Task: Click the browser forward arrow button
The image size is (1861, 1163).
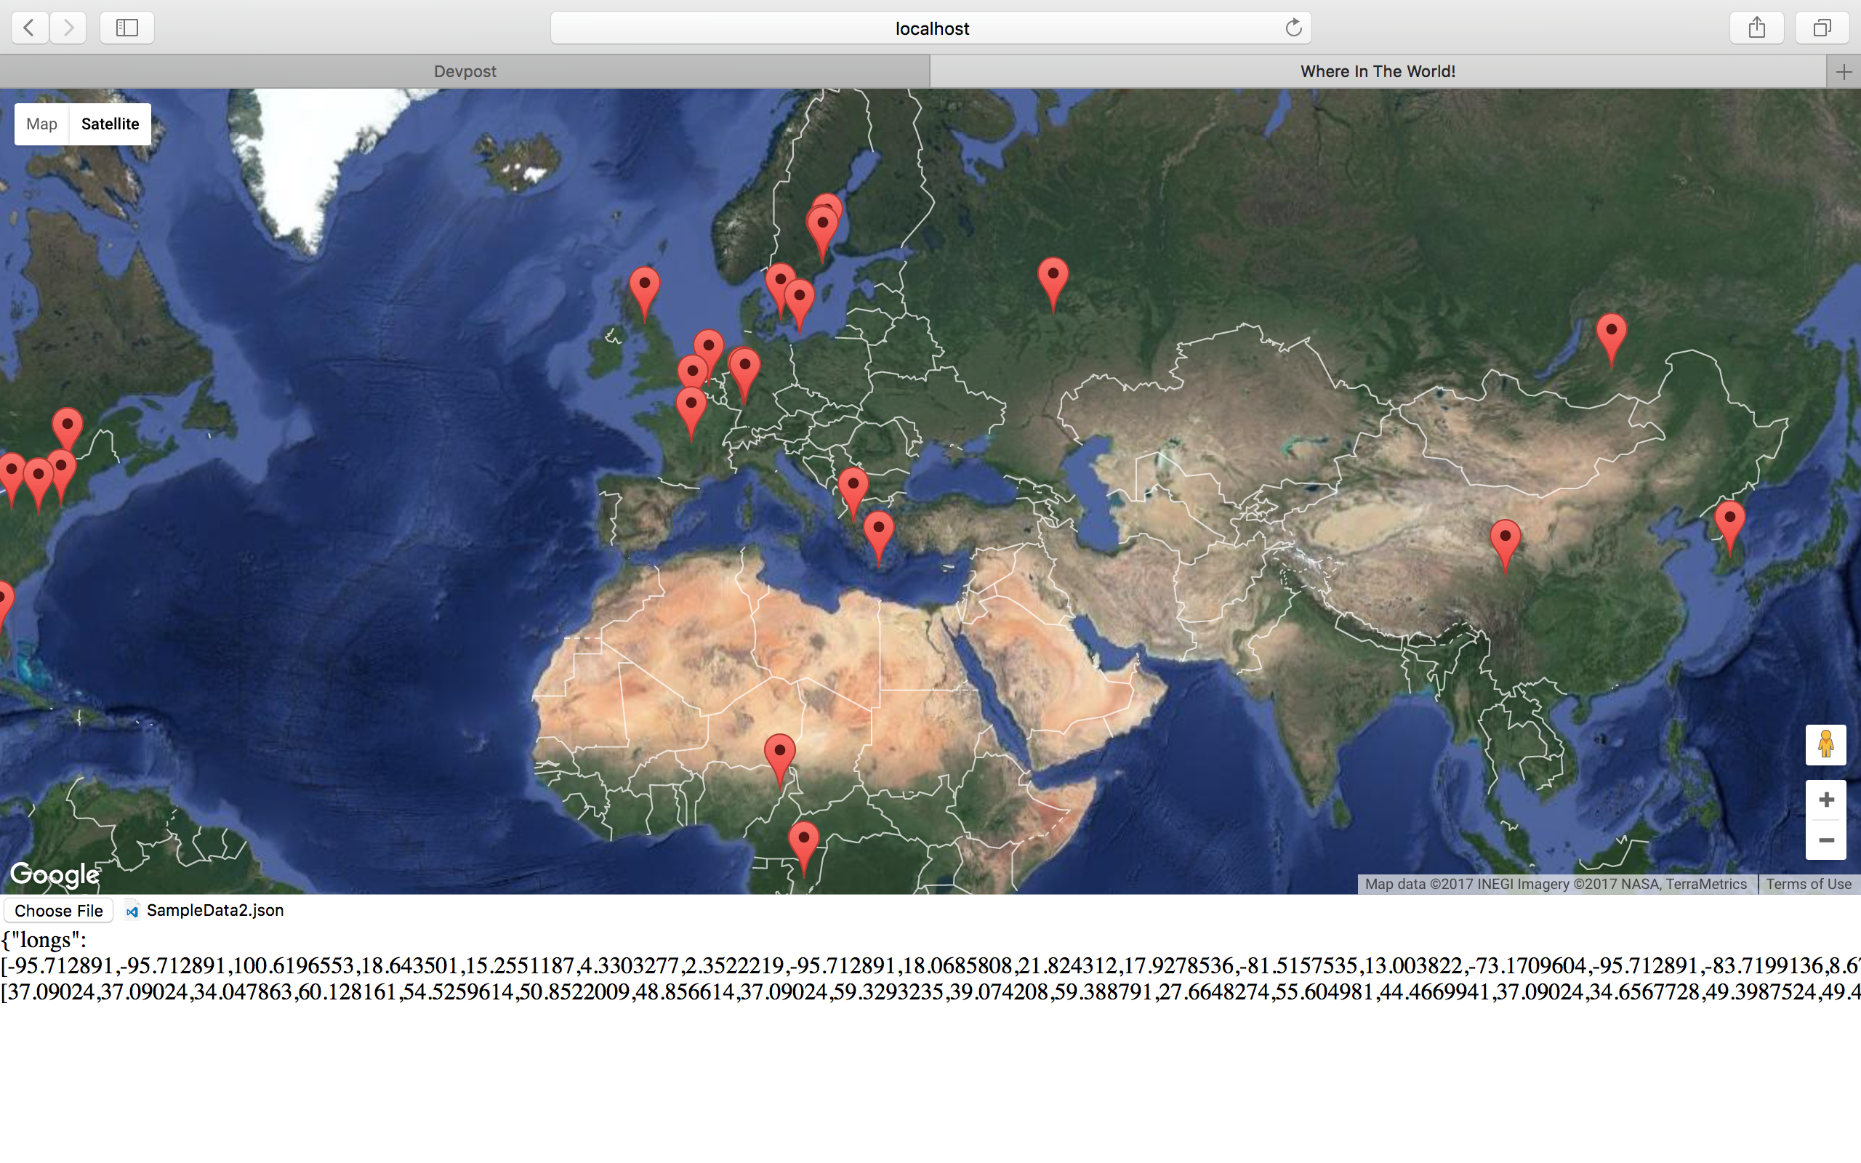Action: pyautogui.click(x=68, y=28)
